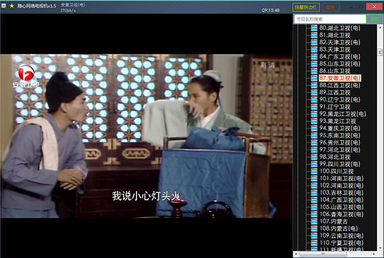Click the green 搜索 search button

[x=374, y=19]
